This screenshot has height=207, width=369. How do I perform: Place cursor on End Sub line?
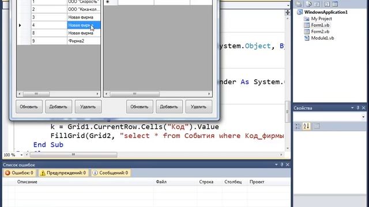(48, 144)
